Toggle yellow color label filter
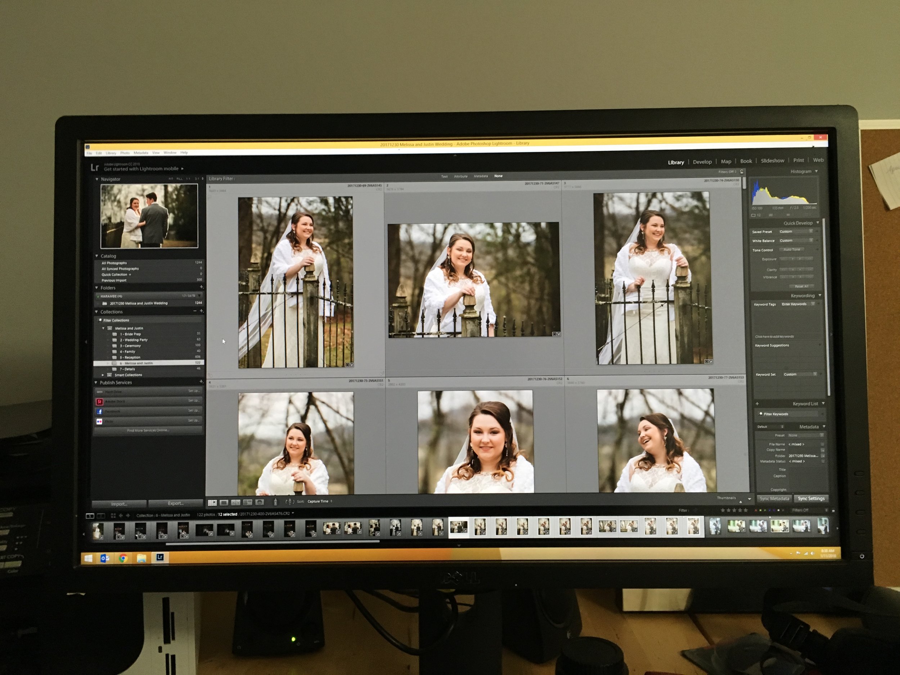This screenshot has height=675, width=900. pyautogui.click(x=760, y=510)
